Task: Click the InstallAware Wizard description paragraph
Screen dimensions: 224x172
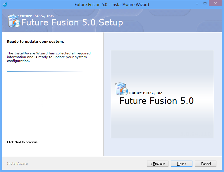Action: [x=49, y=57]
